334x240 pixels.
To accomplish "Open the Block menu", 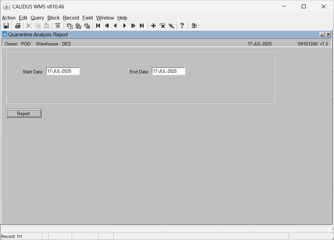I will point(53,18).
